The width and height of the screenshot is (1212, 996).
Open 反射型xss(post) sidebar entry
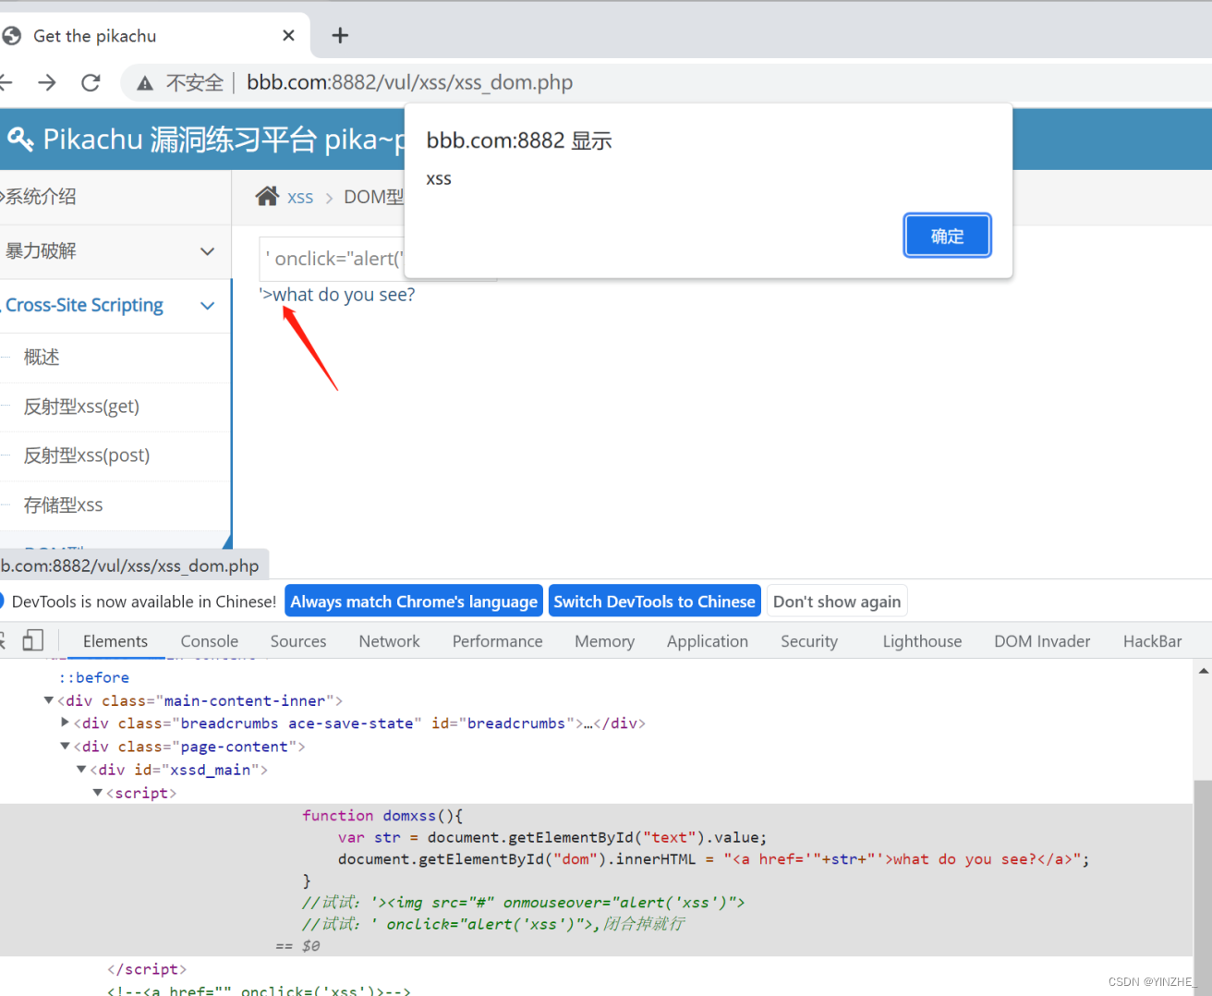[x=87, y=455]
